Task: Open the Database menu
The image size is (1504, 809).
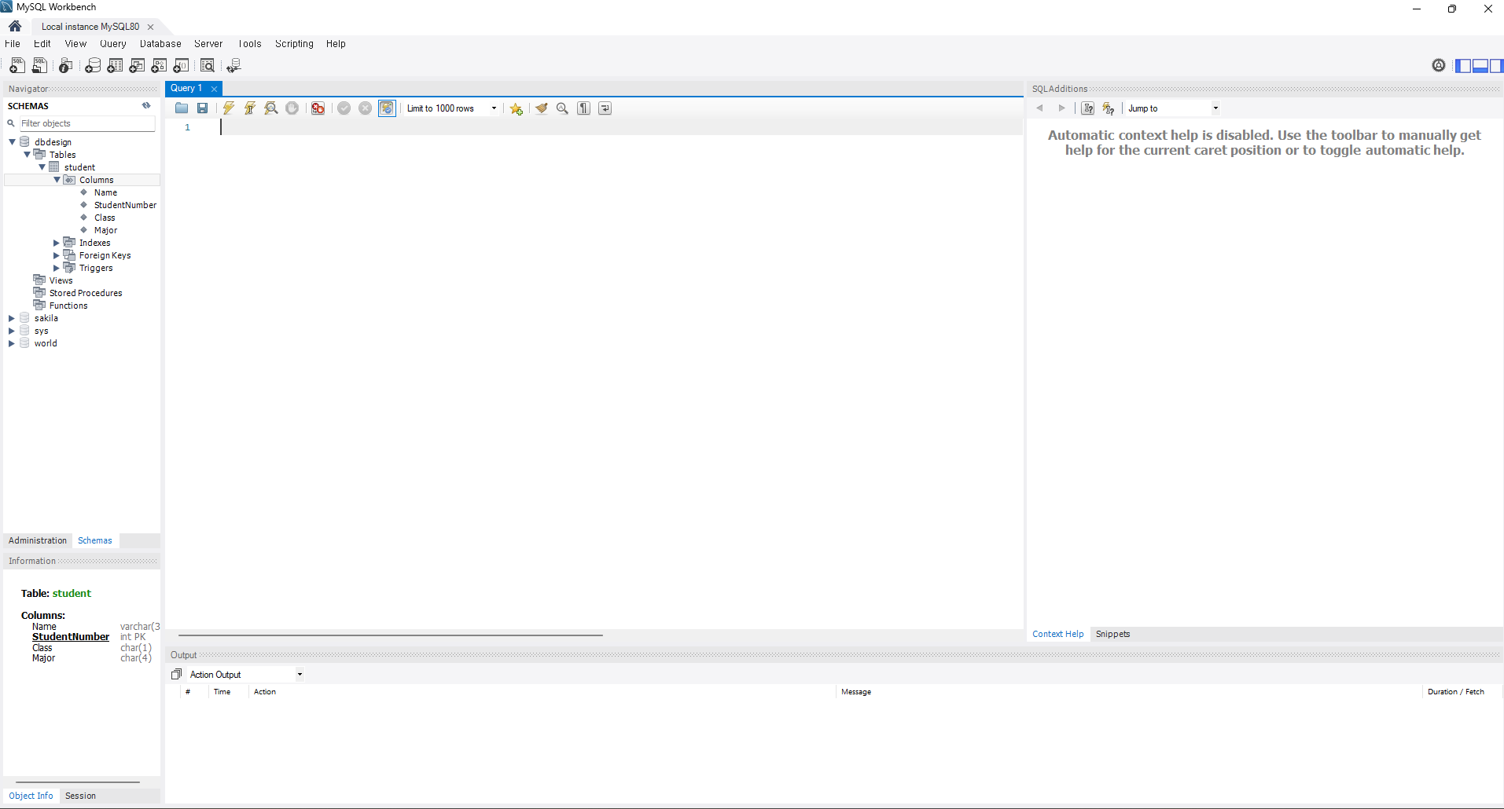Action: (x=160, y=44)
